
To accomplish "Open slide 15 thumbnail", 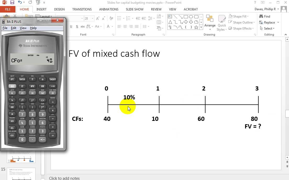I will [x=21, y=174].
